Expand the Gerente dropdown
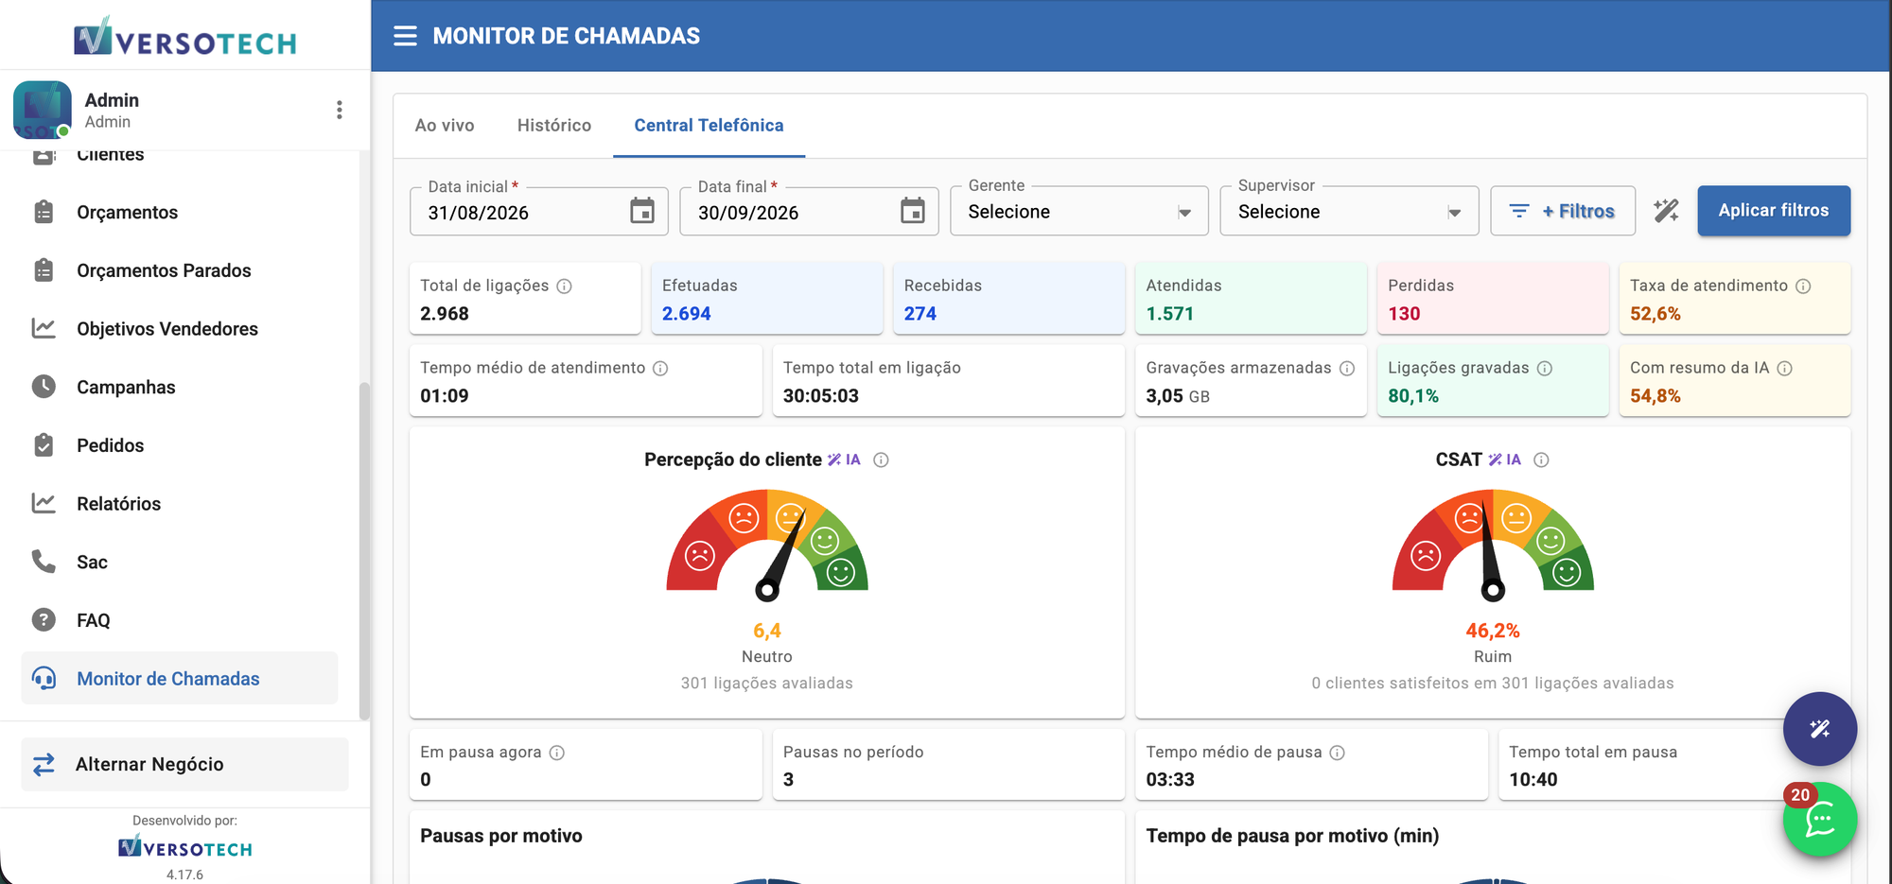This screenshot has width=1892, height=884. (x=1079, y=211)
